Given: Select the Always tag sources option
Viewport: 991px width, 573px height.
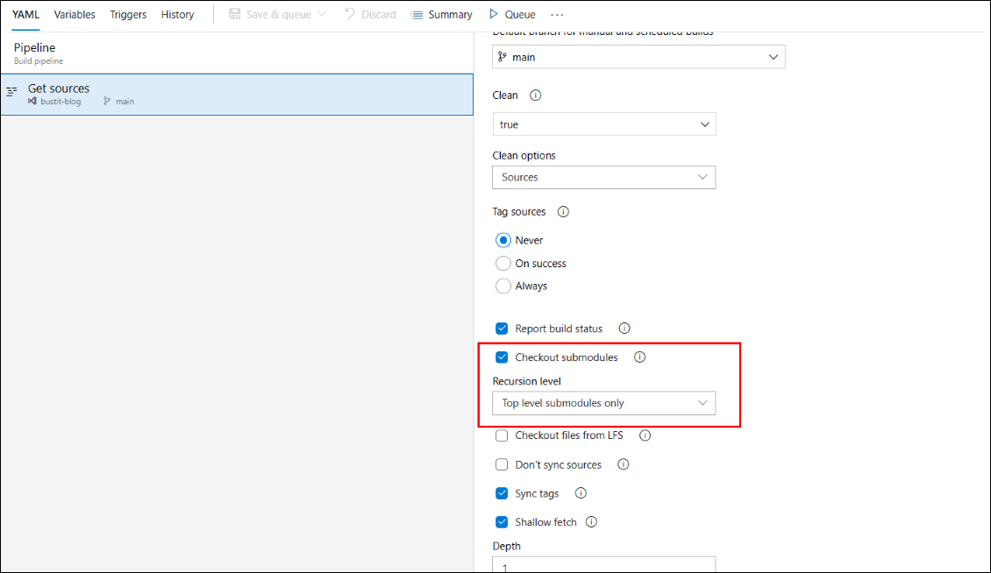Looking at the screenshot, I should [503, 286].
